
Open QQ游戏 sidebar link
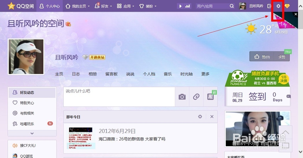26,156
